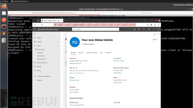
Task: Click the Firefox back arrow
Action: click(35, 25)
